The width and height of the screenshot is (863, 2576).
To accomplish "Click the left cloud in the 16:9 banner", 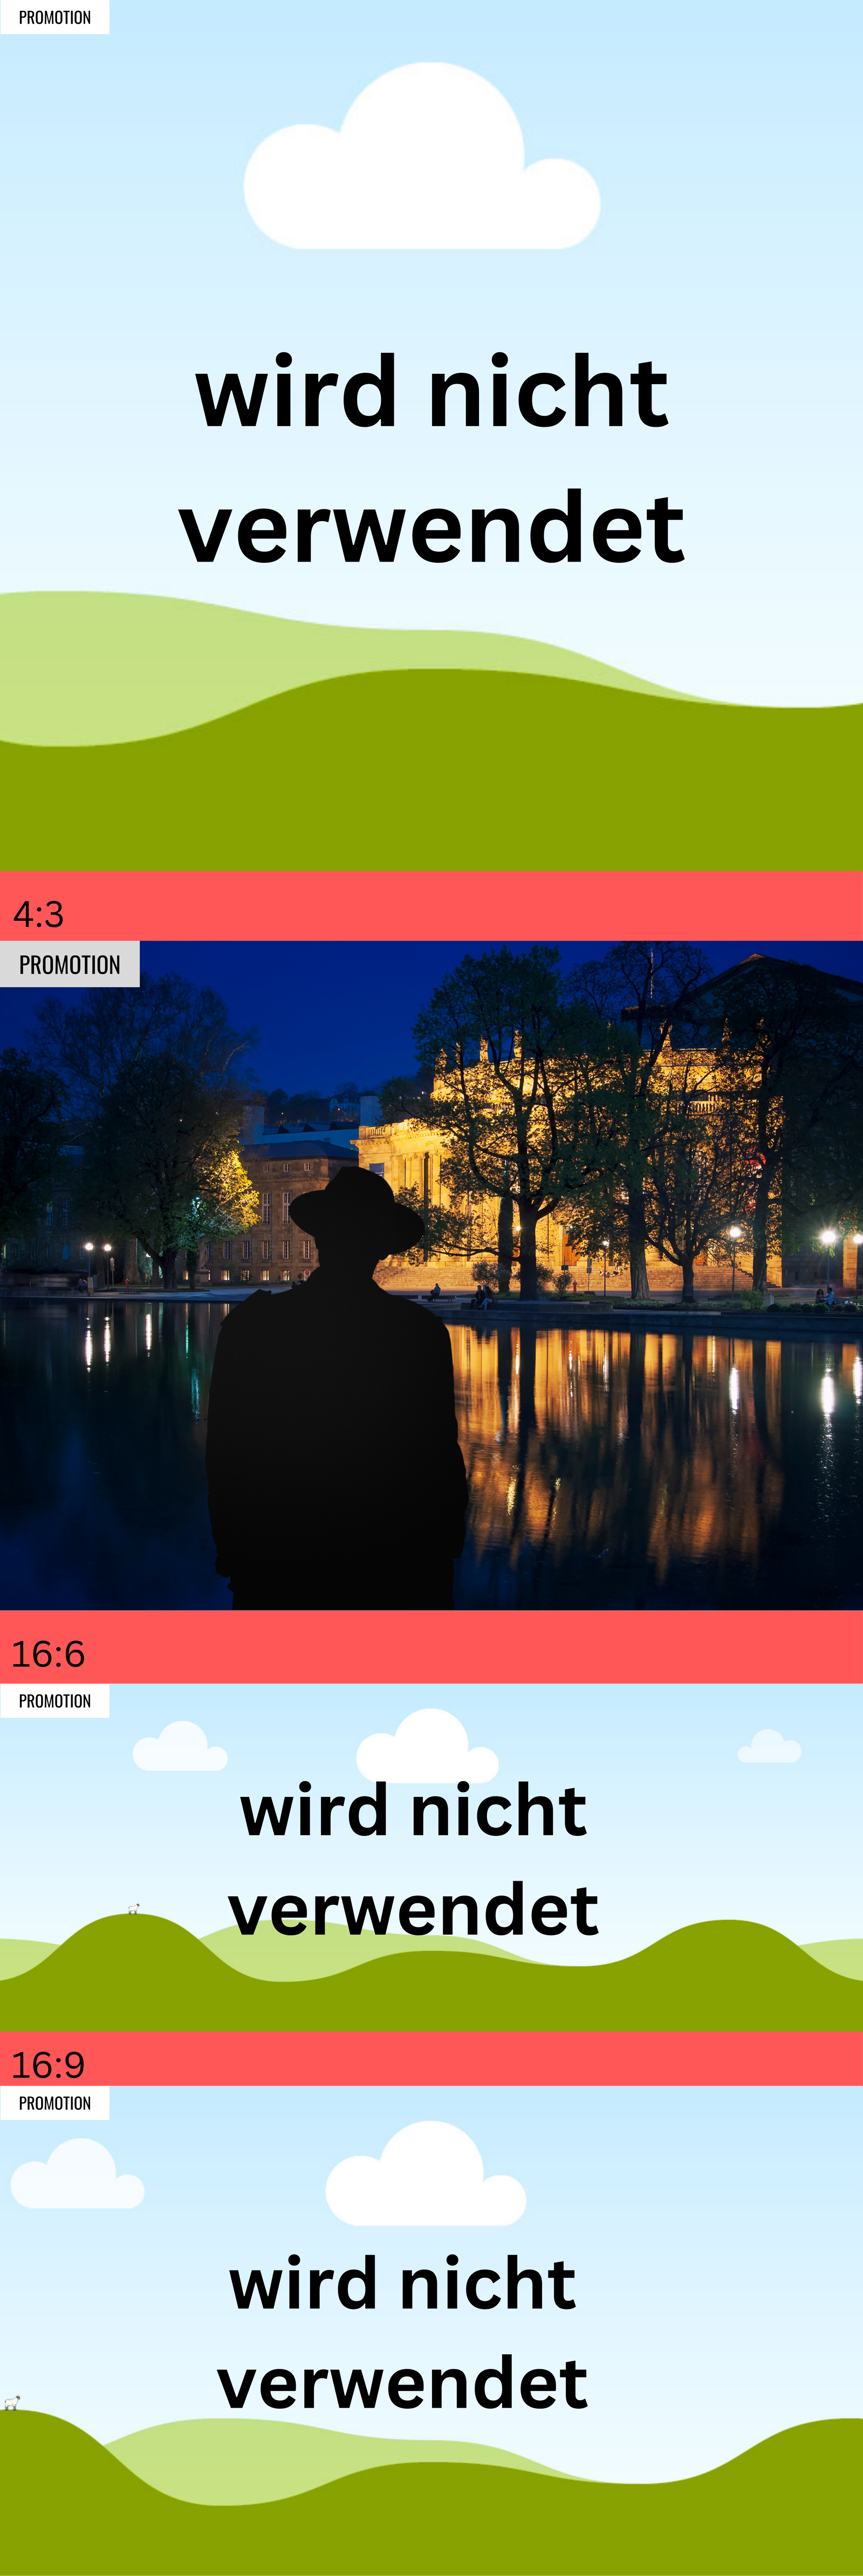I will pos(78,2174).
